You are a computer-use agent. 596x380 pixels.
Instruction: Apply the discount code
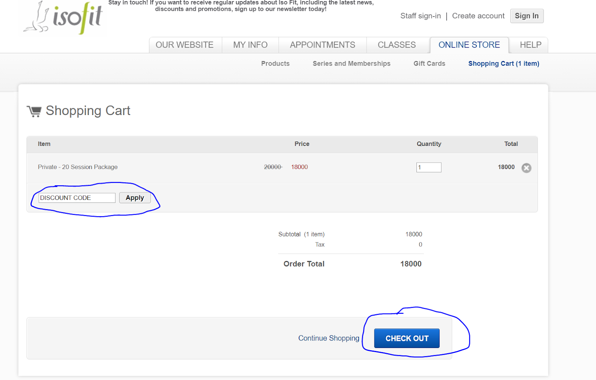click(x=135, y=198)
